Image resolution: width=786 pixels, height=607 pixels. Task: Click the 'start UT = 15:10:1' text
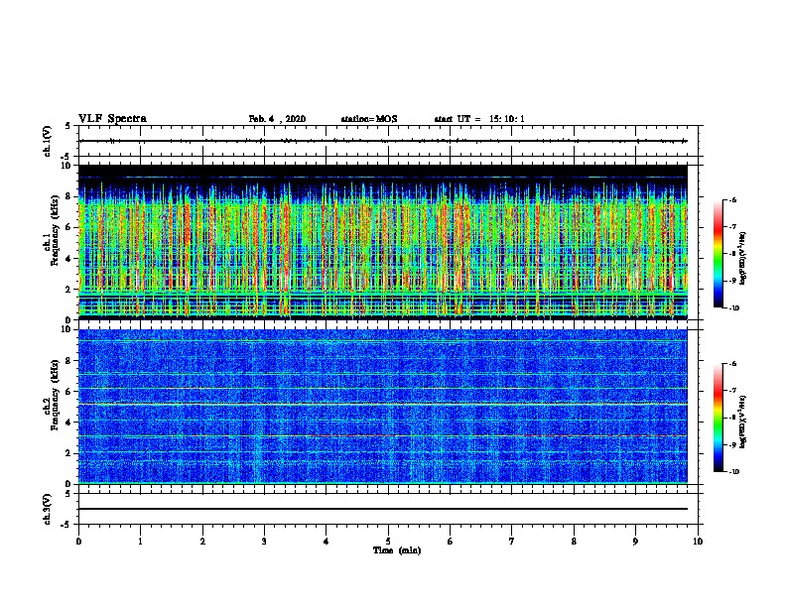479,119
